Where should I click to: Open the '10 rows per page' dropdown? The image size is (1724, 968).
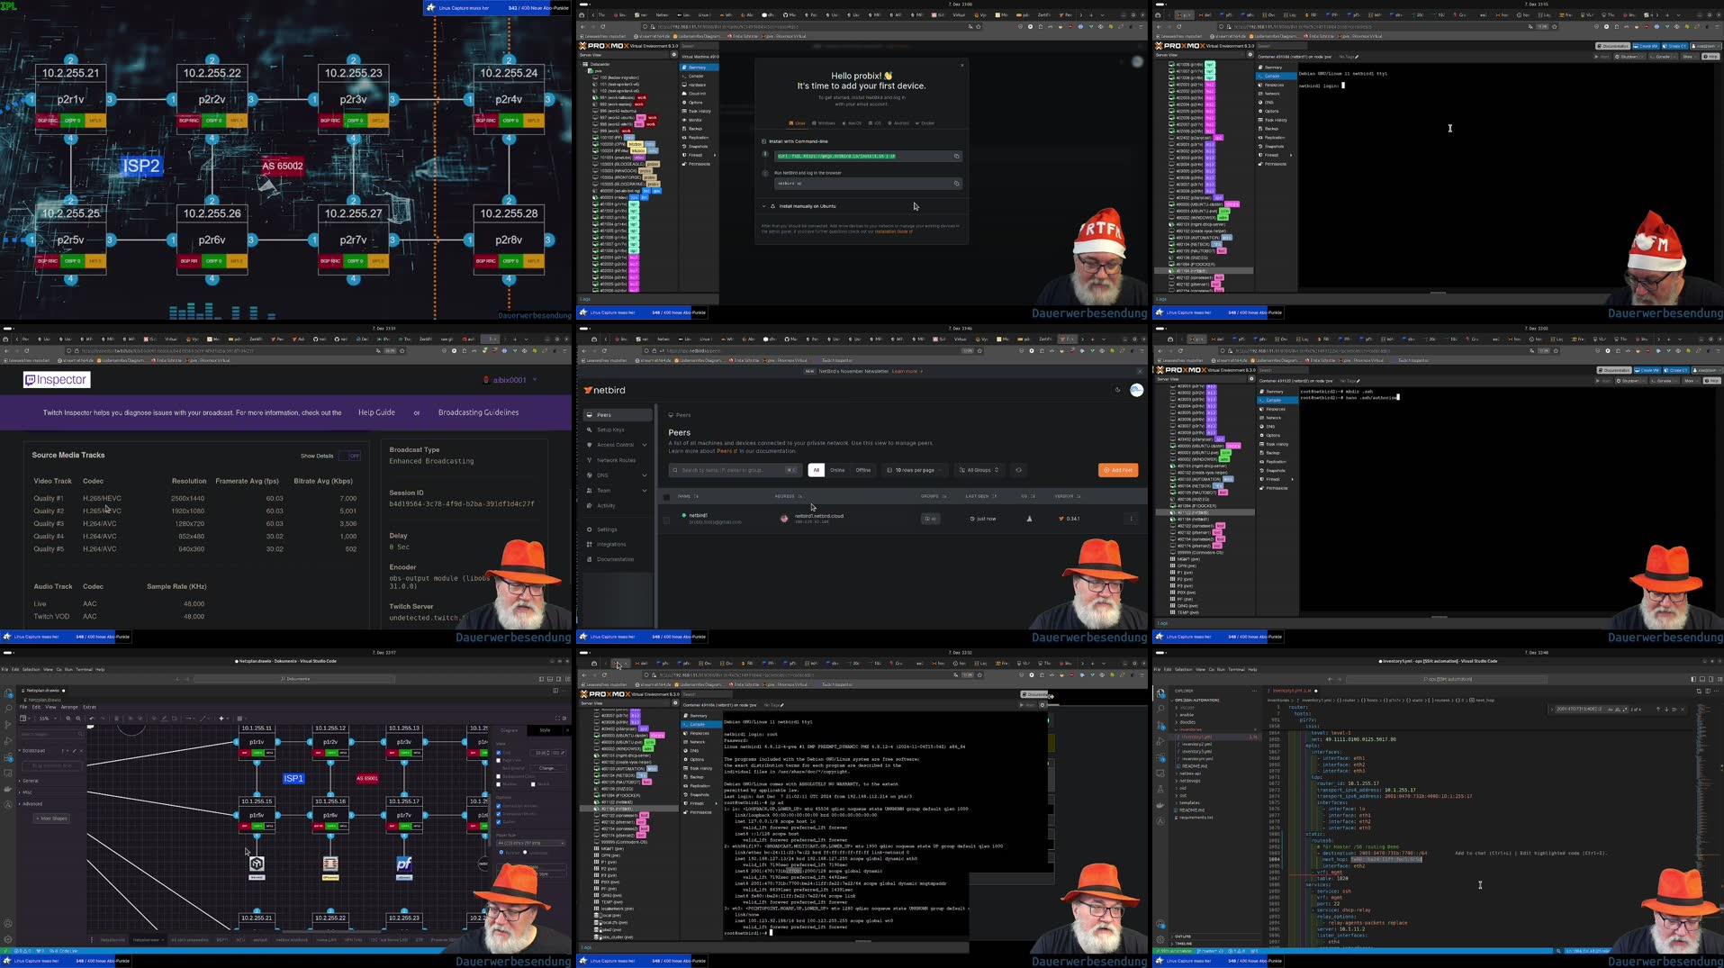tap(914, 470)
